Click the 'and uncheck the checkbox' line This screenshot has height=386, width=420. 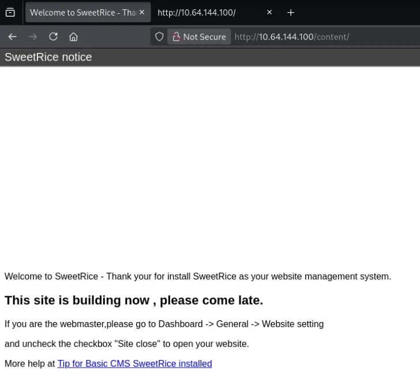point(127,344)
